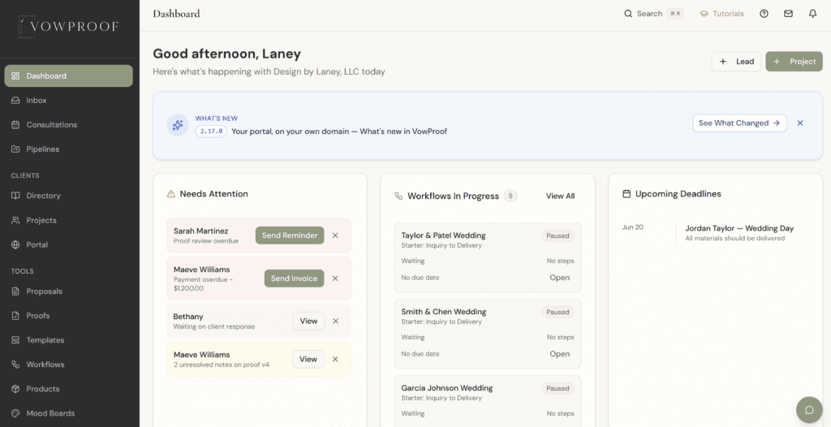This screenshot has height=427, width=831.
Task: Click the Workflows icon in sidebar
Action: pyautogui.click(x=15, y=364)
